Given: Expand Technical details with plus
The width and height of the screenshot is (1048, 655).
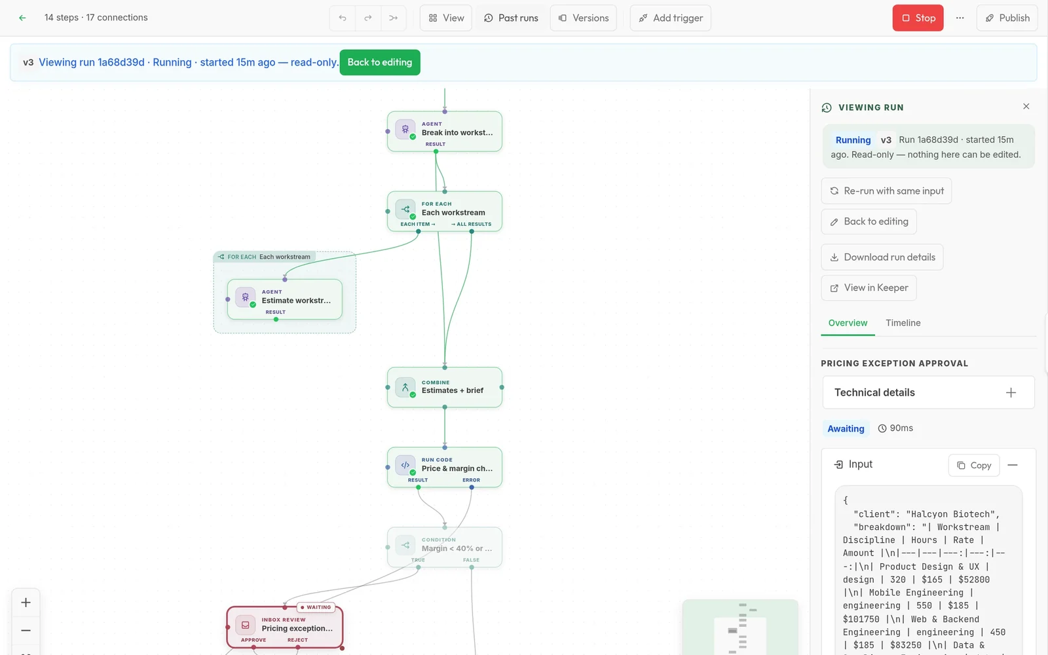Looking at the screenshot, I should 1011,392.
